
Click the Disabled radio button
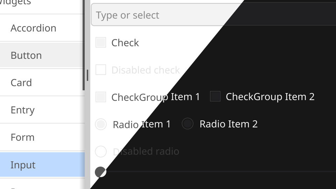click(101, 152)
